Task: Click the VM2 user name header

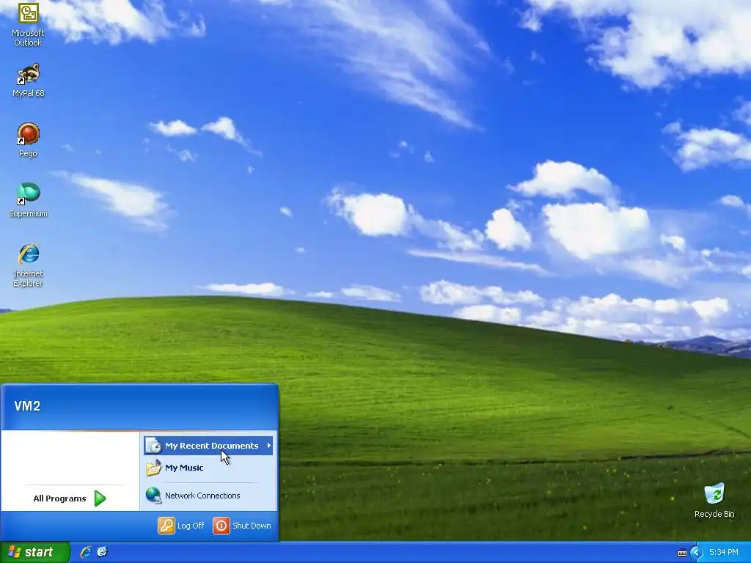Action: 27,406
